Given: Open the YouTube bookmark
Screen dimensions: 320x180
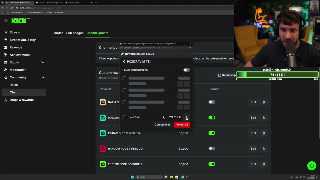Looking at the screenshot, I should [59, 12].
